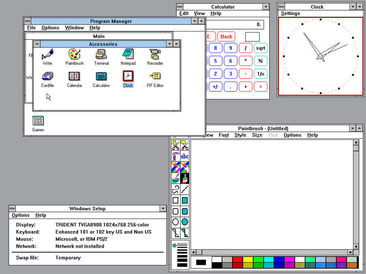Choose the Paint Roller fill tool
The image size is (366, 274).
(176, 178)
